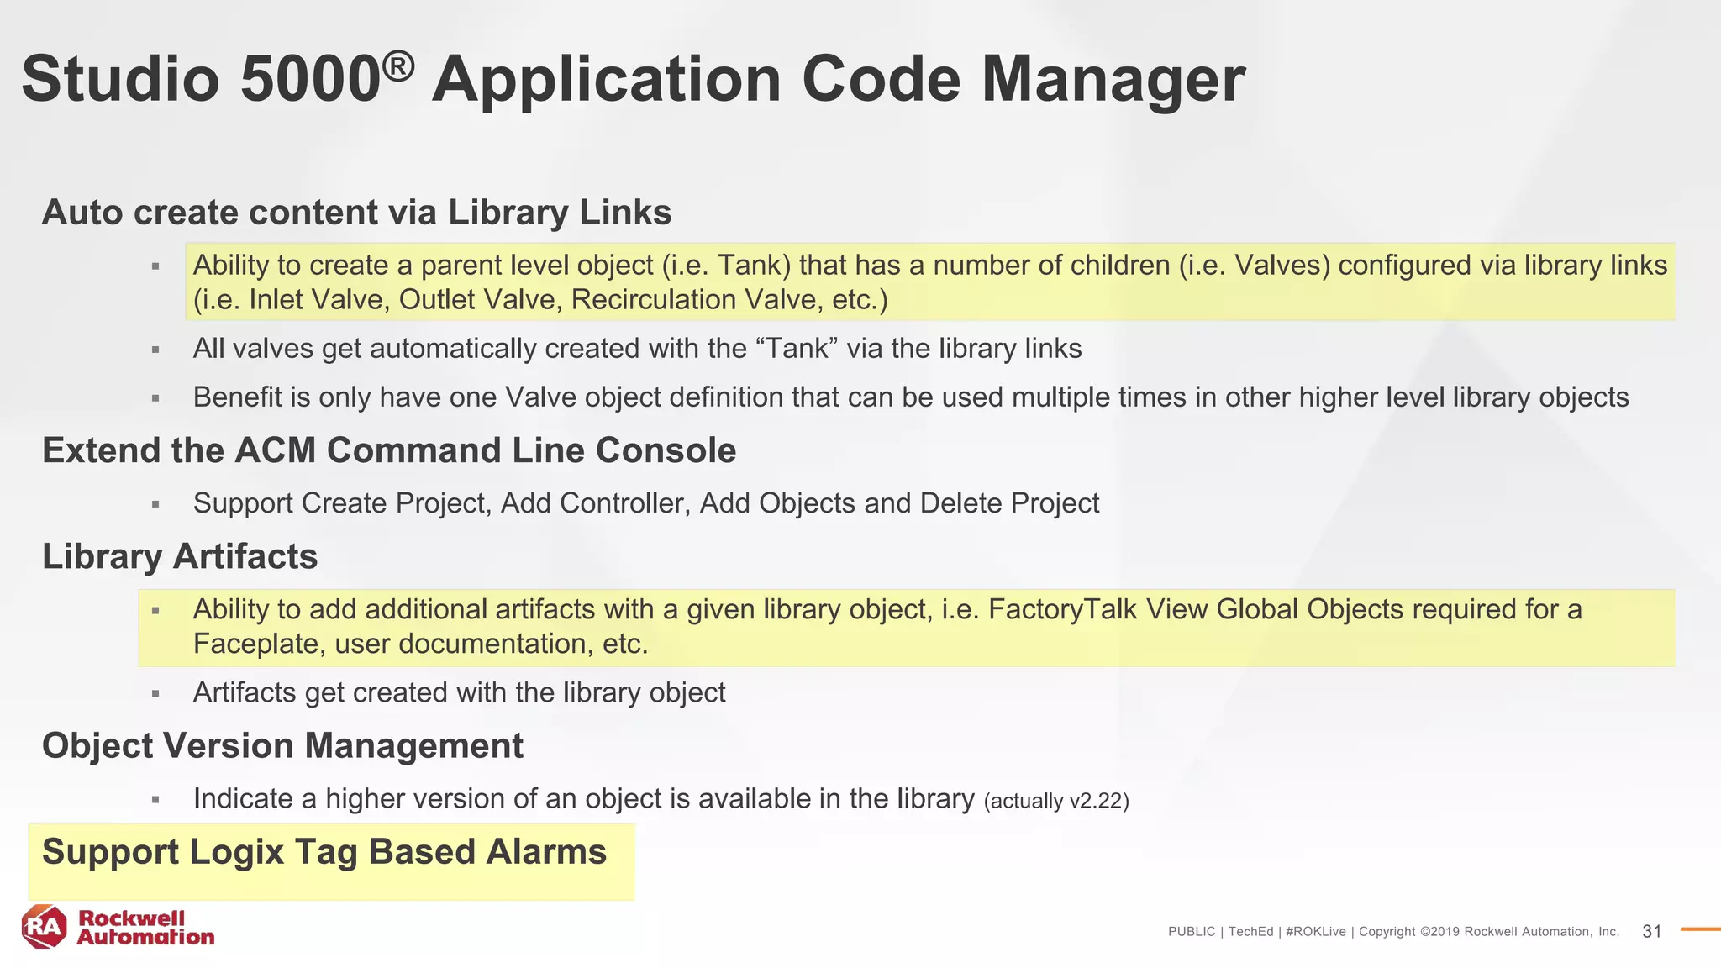Select heading 'Auto create content via Library Links'
This screenshot has height=968, width=1721.
pyautogui.click(x=356, y=213)
